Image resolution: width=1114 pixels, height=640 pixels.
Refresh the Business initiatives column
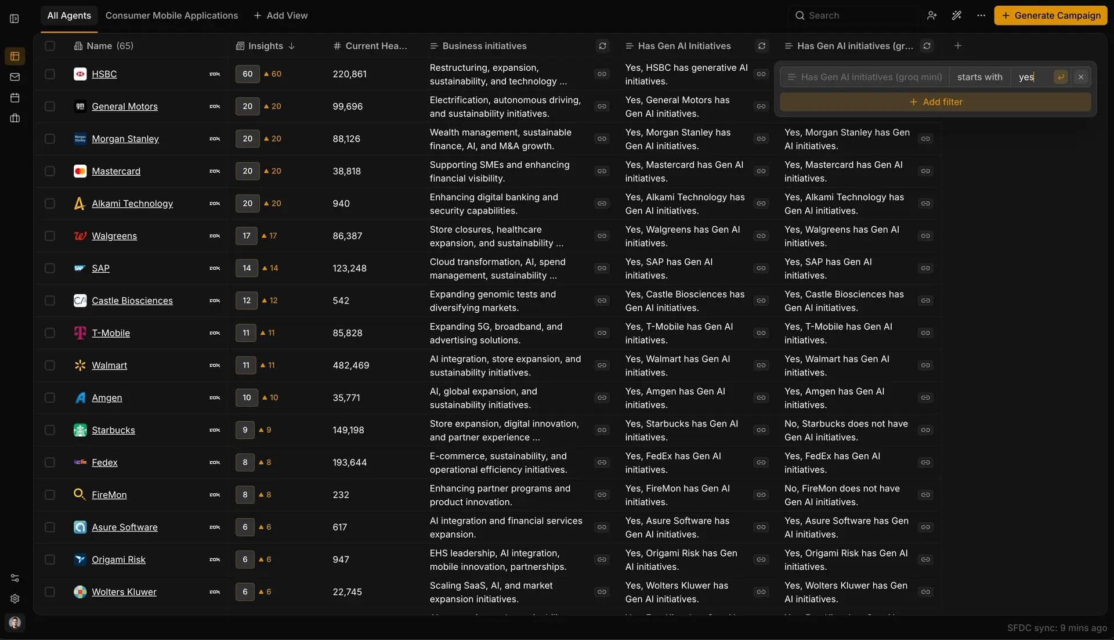pyautogui.click(x=602, y=46)
